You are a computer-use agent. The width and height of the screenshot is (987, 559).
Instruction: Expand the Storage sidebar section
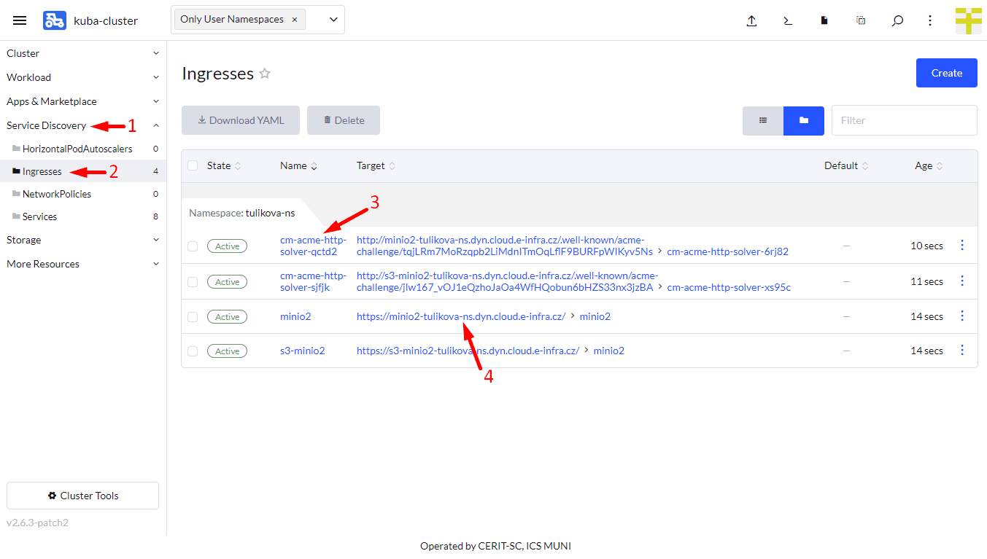82,240
